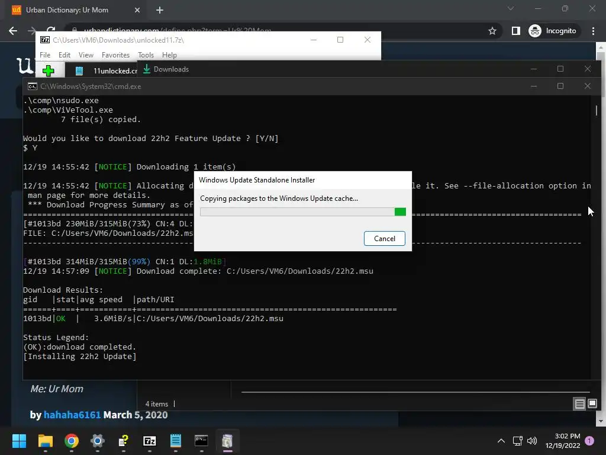Open network status tray icon
This screenshot has height=455, width=606.
(x=517, y=441)
